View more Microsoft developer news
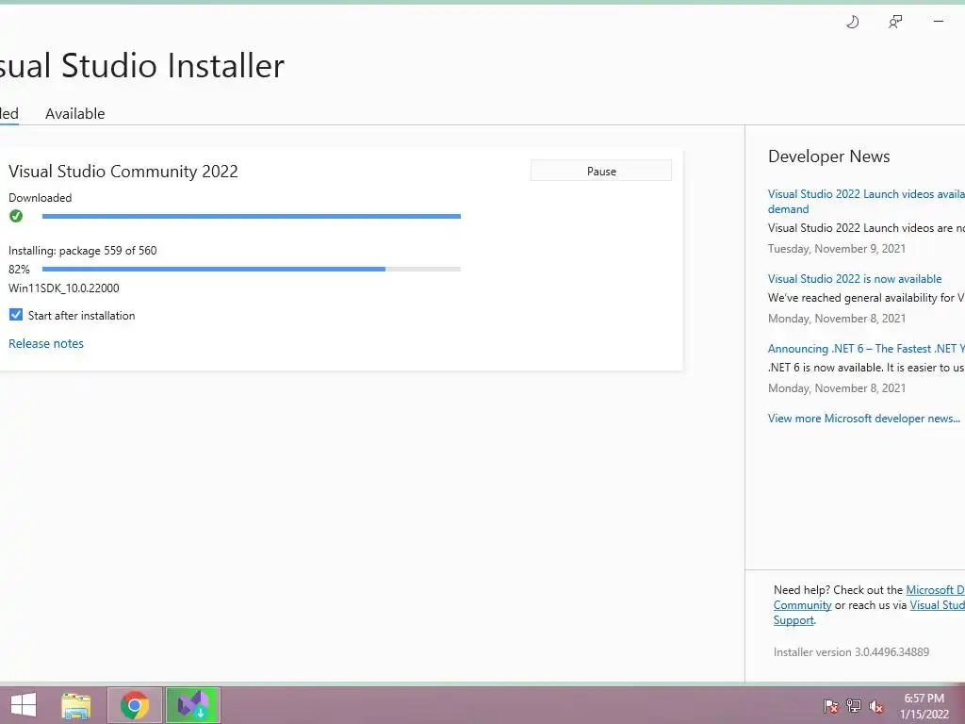This screenshot has height=724, width=965. click(864, 418)
